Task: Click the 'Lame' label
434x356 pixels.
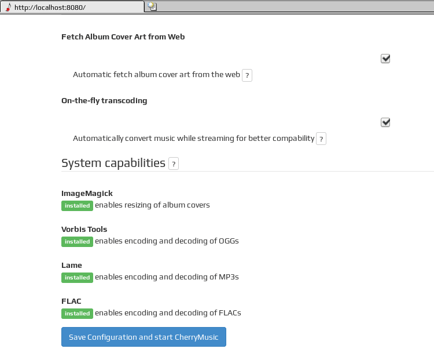Action: [x=71, y=266]
